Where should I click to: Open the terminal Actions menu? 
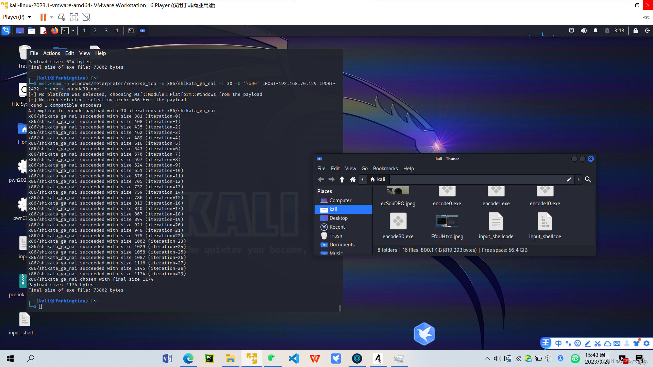[51, 53]
